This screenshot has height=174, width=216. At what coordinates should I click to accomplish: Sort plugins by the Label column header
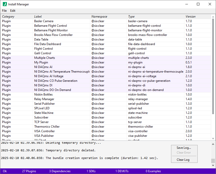point(38,16)
